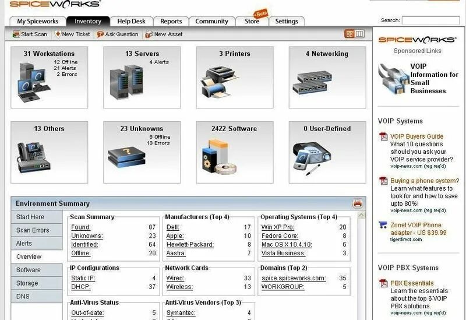The width and height of the screenshot is (466, 320).
Task: Switch to grid view toggle icon
Action: click(349, 34)
